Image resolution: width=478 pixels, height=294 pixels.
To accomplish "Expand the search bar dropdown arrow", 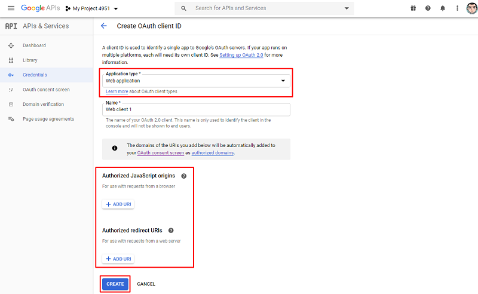I will point(347,8).
